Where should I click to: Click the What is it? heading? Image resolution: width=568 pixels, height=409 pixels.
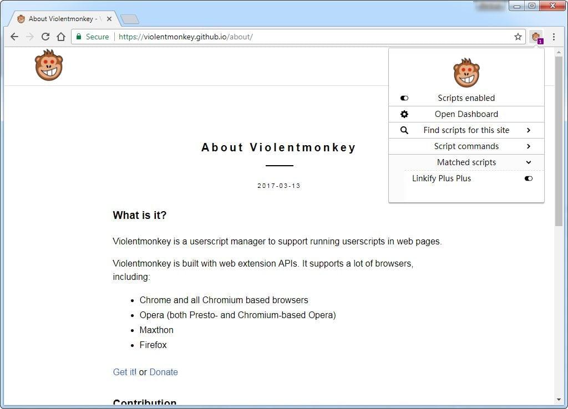point(139,216)
